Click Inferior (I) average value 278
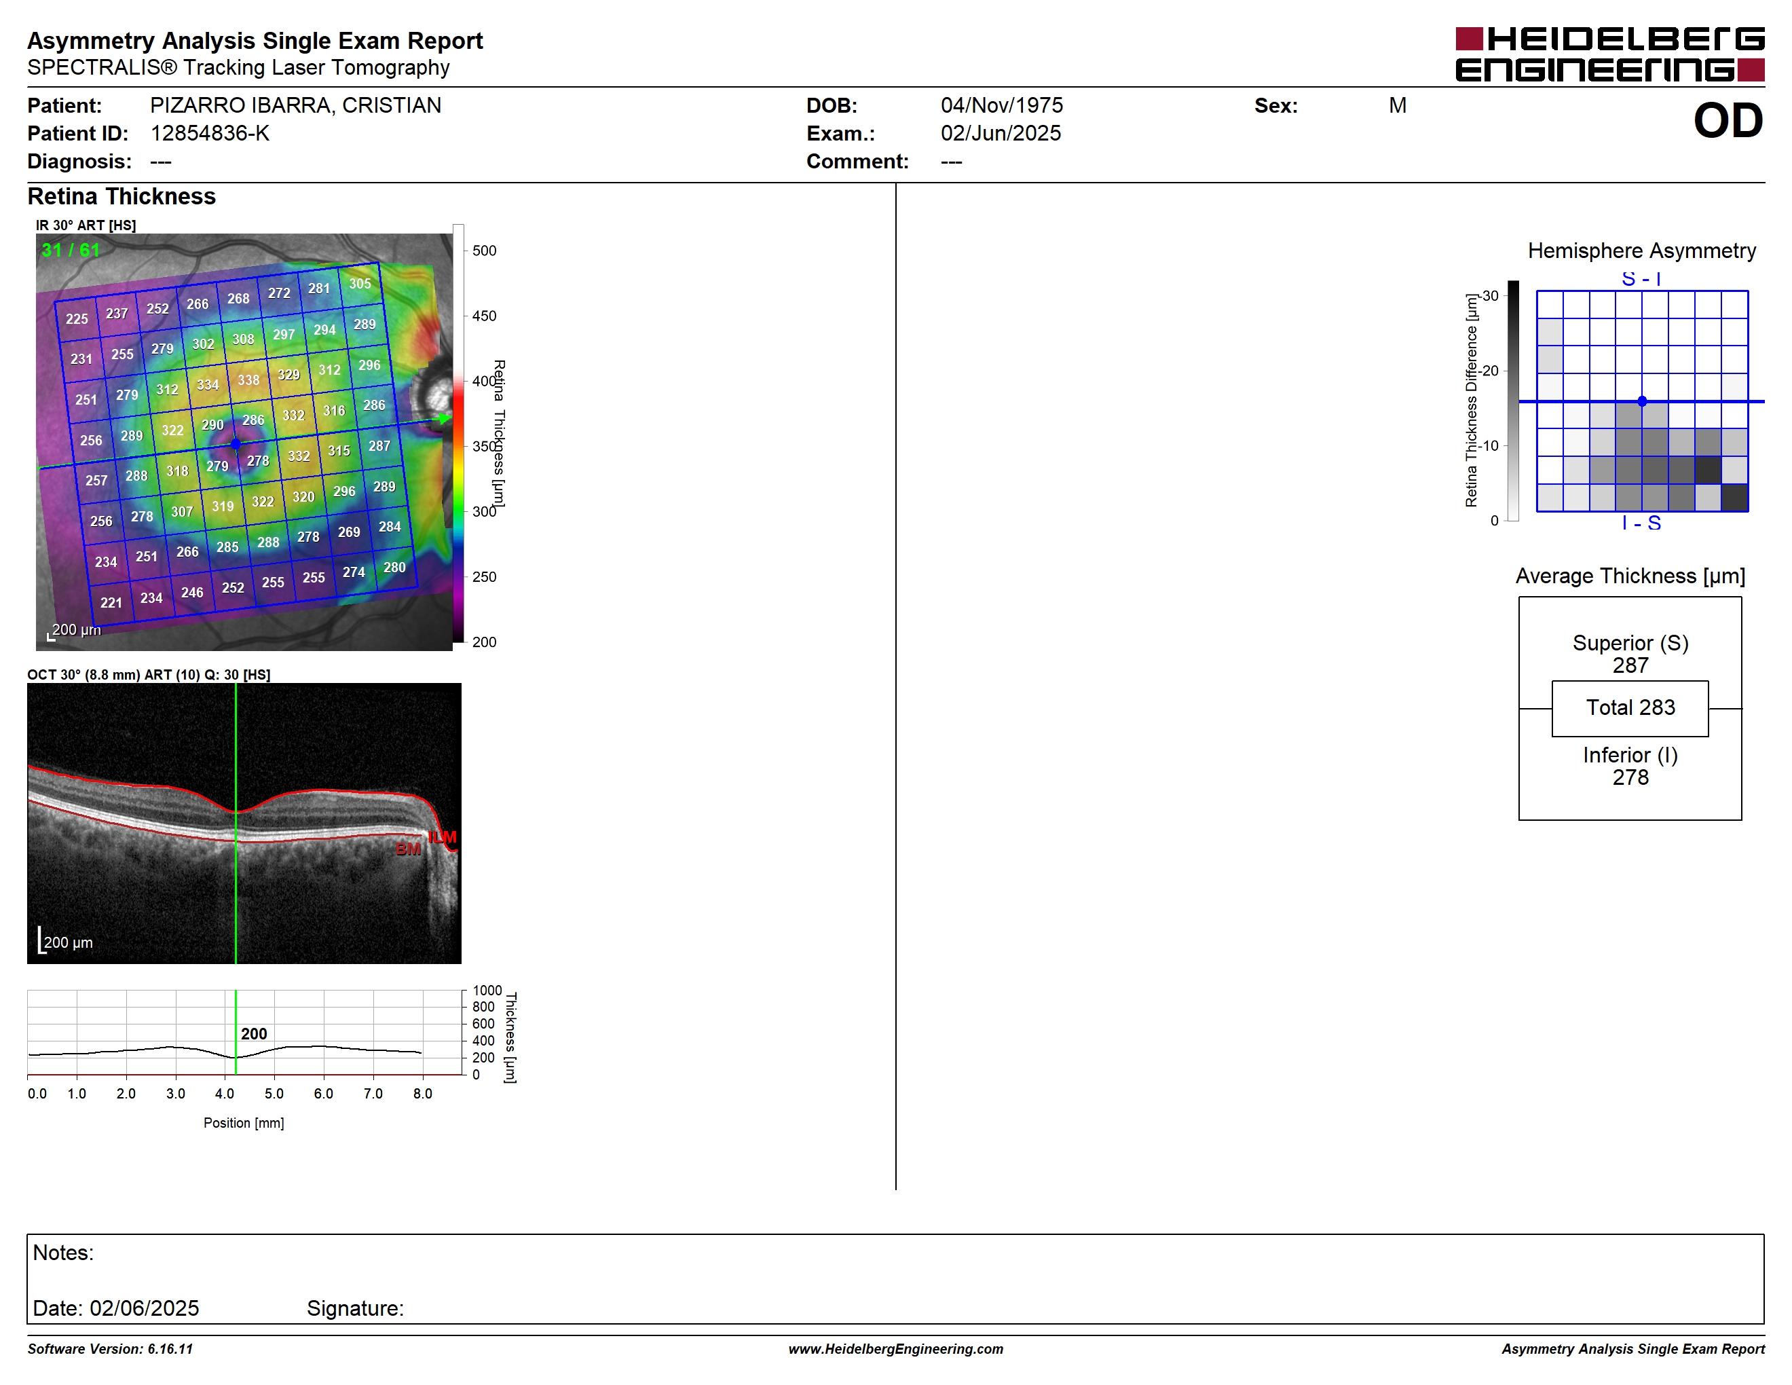1792x1385 pixels. pyautogui.click(x=1630, y=777)
